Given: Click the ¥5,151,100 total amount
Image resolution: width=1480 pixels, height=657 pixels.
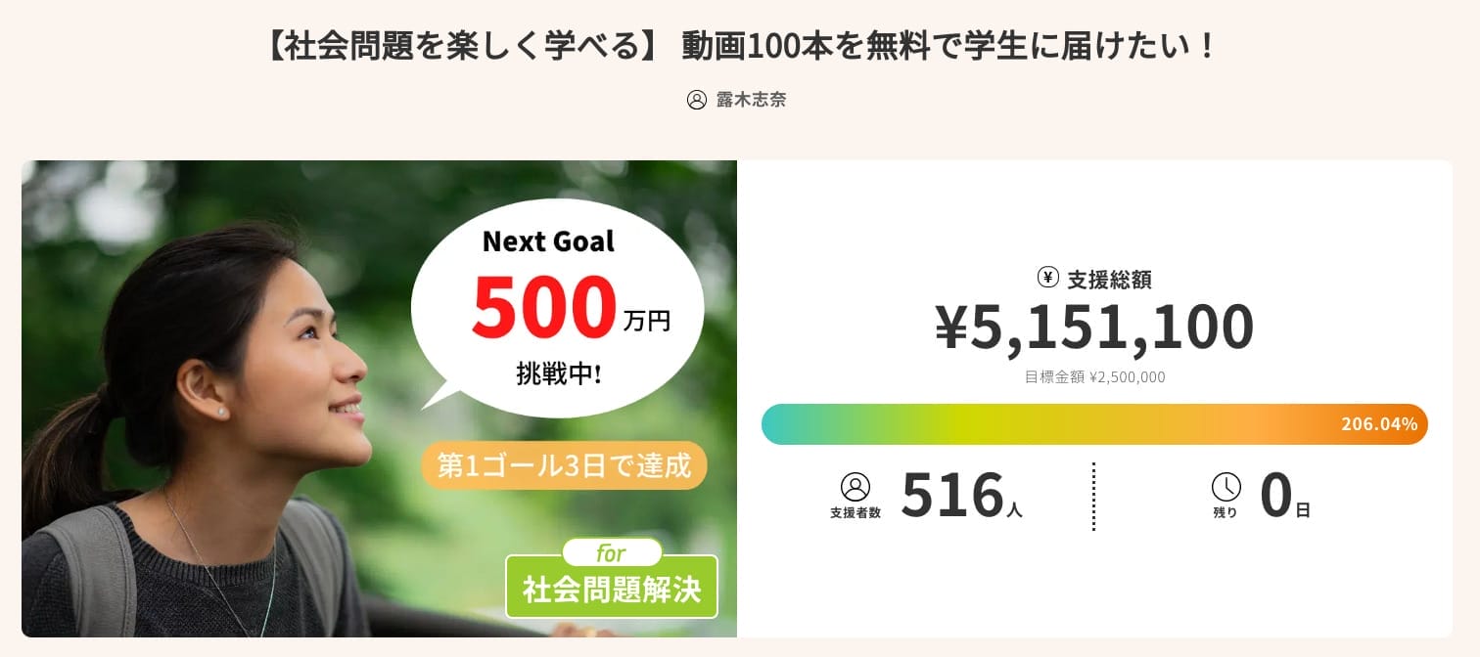Looking at the screenshot, I should coord(1093,327).
